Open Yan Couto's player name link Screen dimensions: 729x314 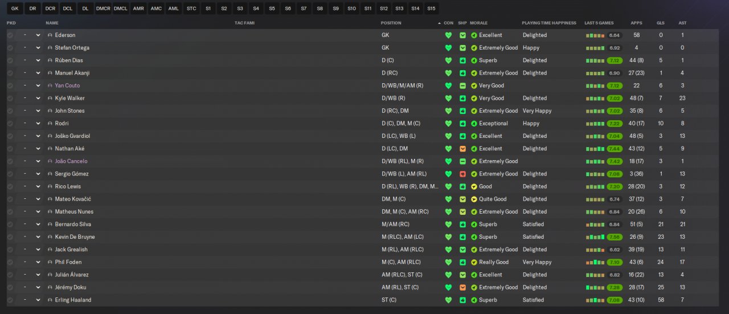(67, 85)
